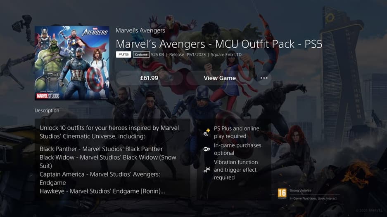Click the Square Enix LTD publisher text
This screenshot has height=217, width=387.
[x=226, y=55]
